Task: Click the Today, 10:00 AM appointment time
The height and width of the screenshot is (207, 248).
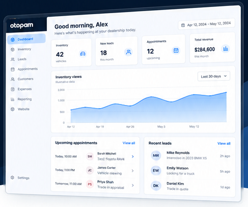Action: click(66, 157)
